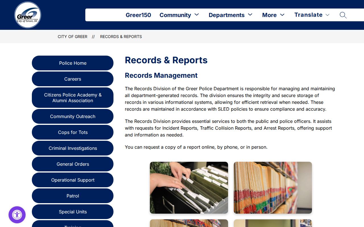Click the Records Management subheading

point(161,75)
